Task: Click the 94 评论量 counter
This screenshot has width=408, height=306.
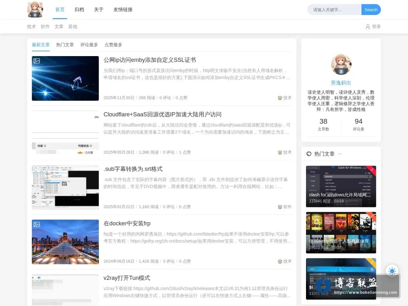Action: pyautogui.click(x=358, y=124)
